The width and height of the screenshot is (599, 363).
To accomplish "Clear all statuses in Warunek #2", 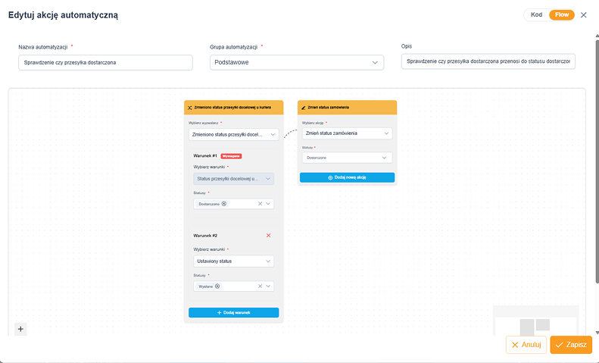I will click(x=260, y=286).
